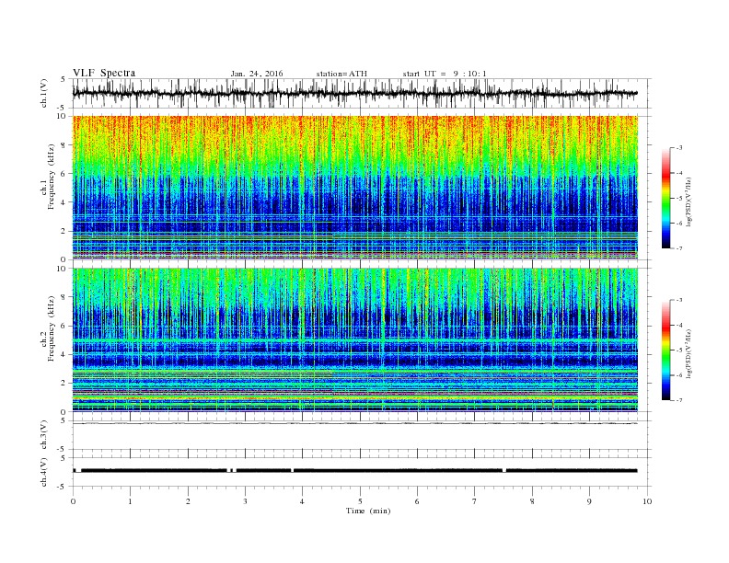This screenshot has height=563, width=729.
Task: Click the ch.2 color bar "-5" value
Action: 678,350
